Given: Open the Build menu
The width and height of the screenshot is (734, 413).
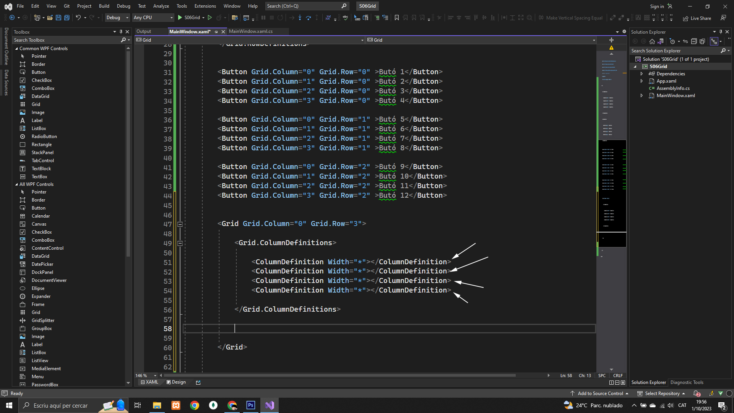Looking at the screenshot, I should coord(104,6).
